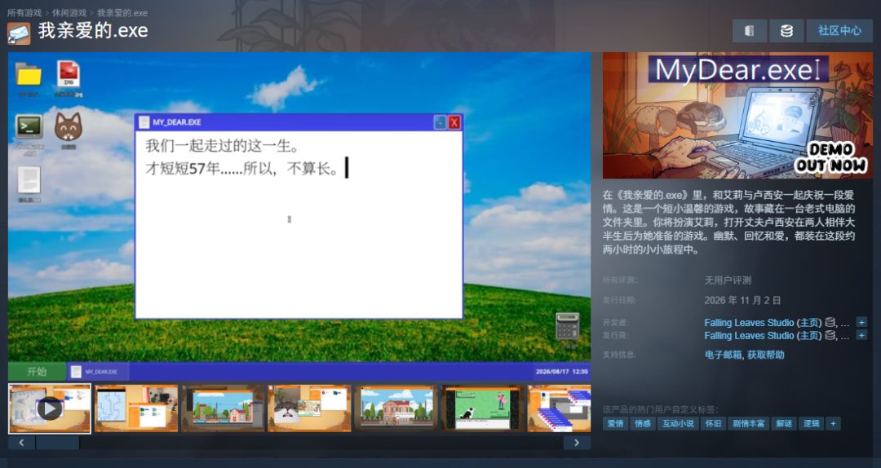This screenshot has width=881, height=468.
Task: Click the yellow folder icon in the game screenshot
Action: click(x=29, y=75)
